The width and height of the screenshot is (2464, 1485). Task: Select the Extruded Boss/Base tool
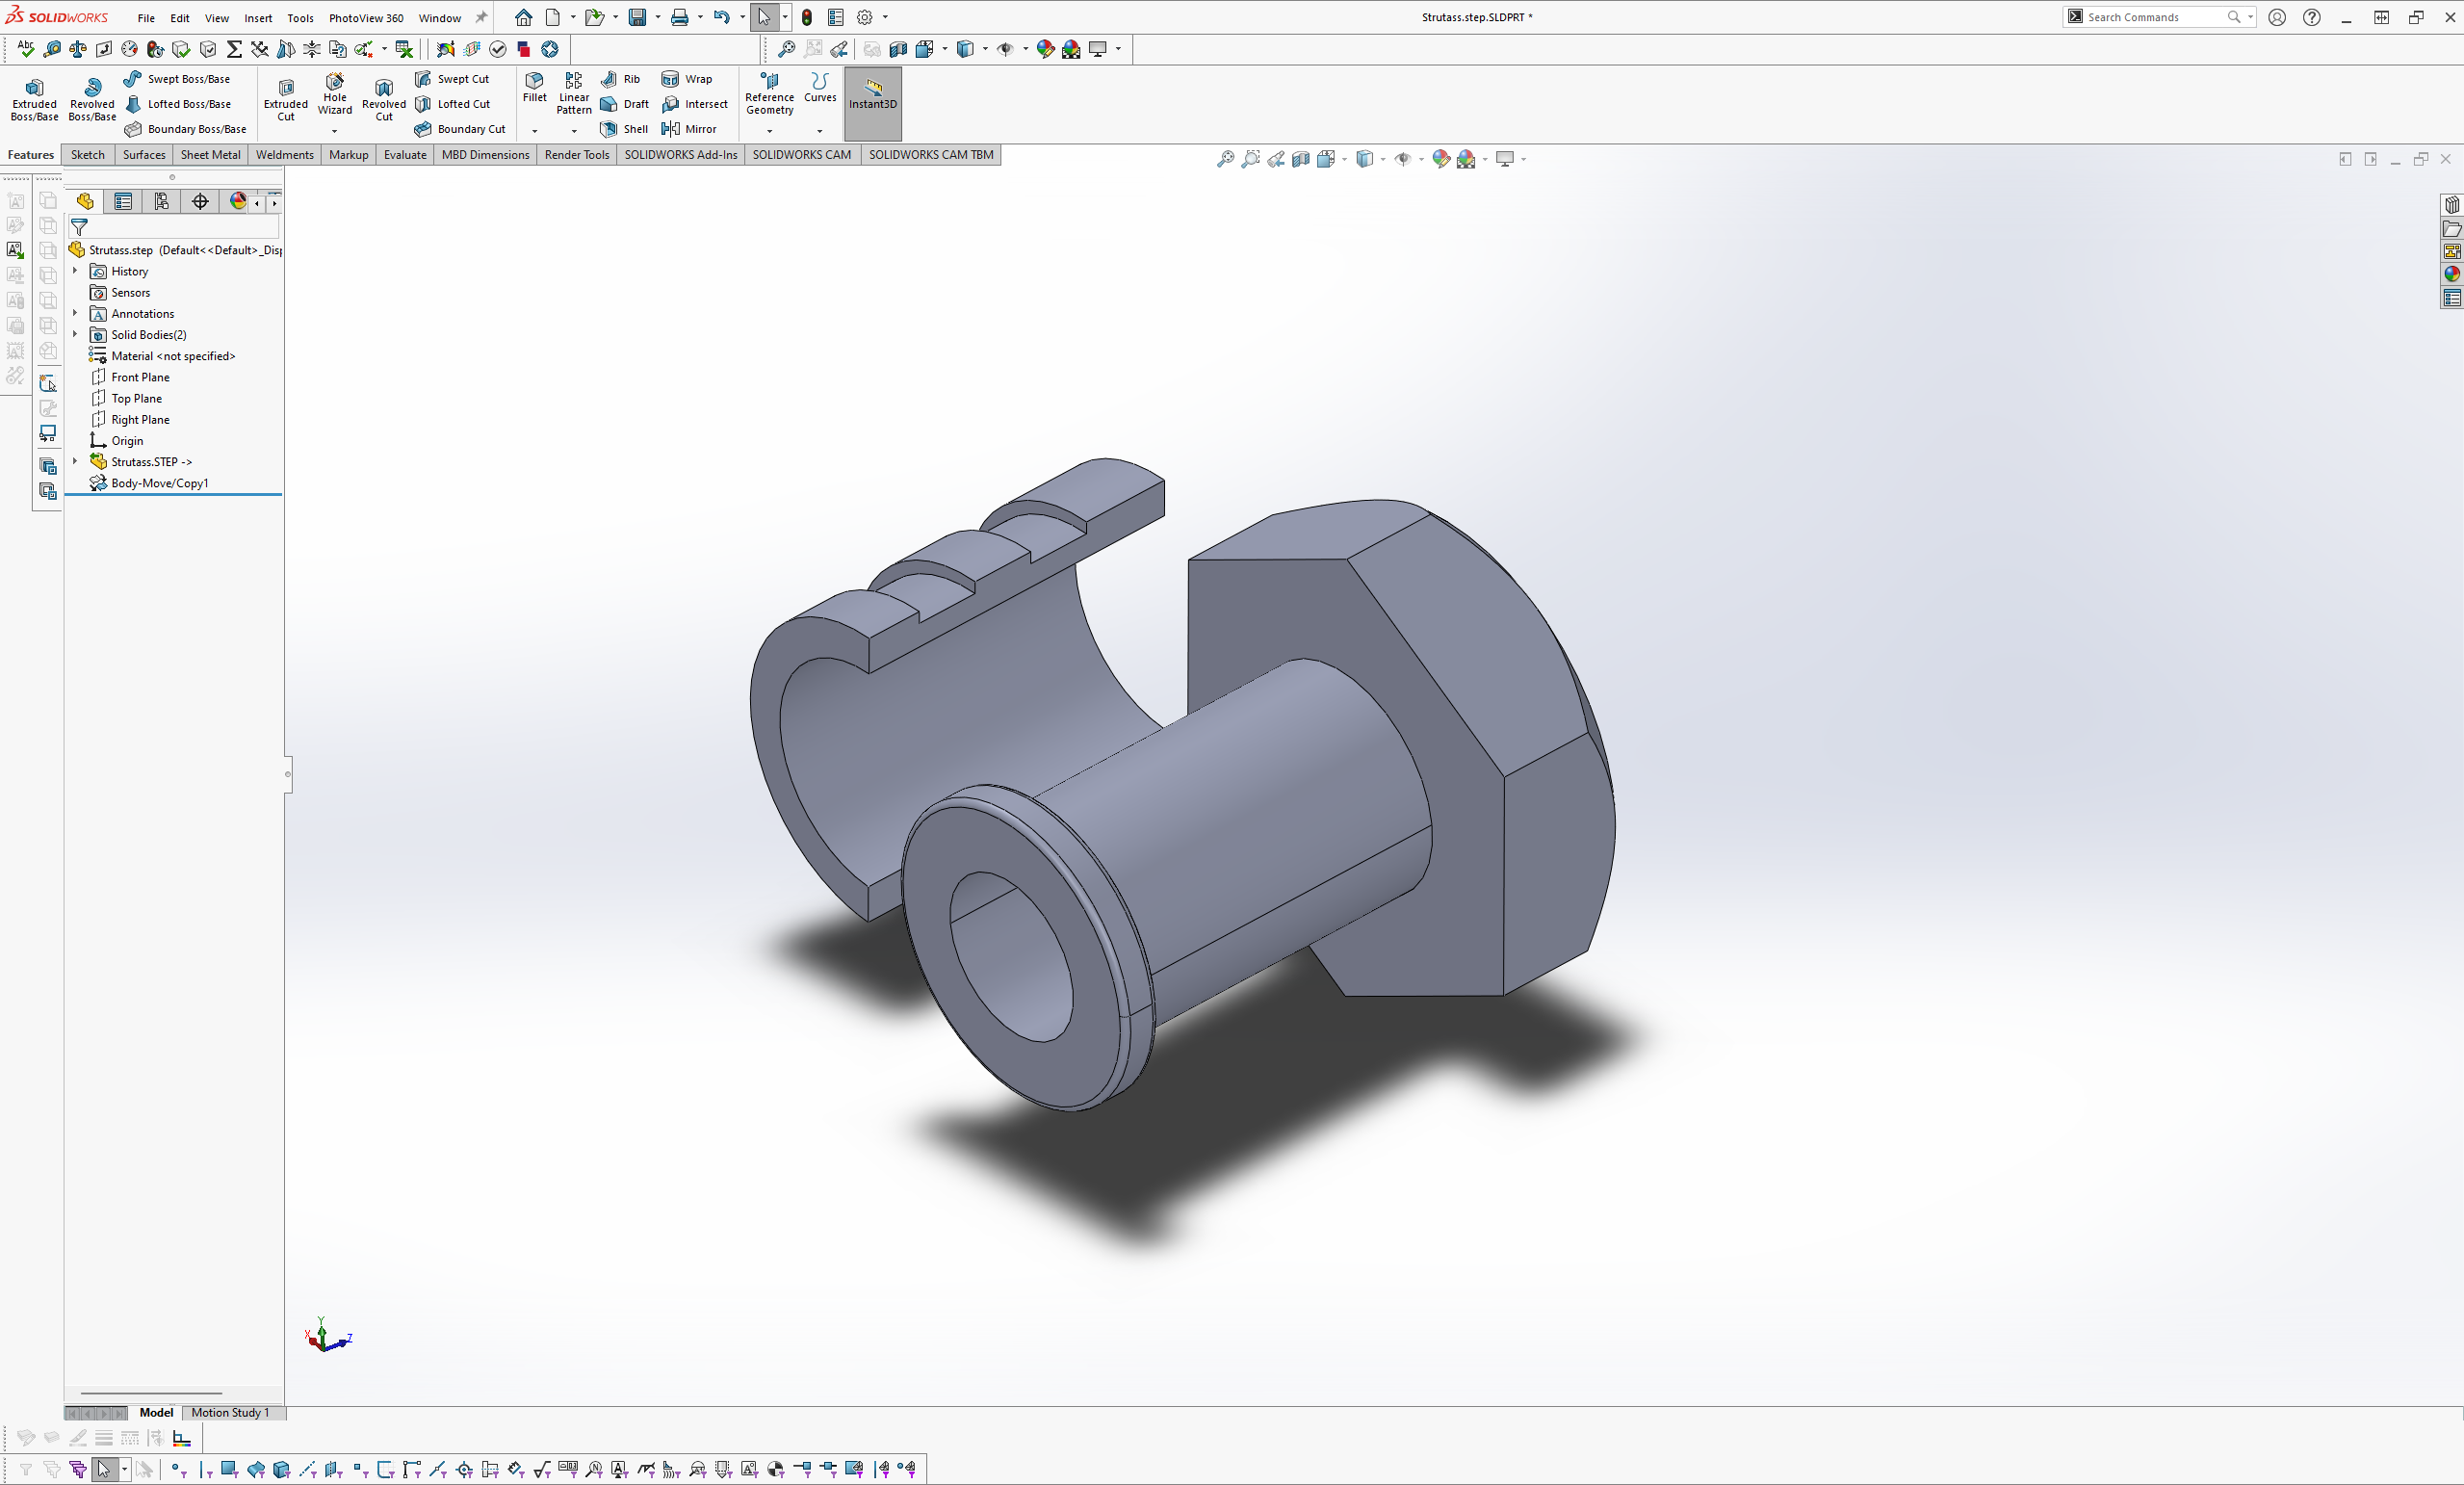click(x=34, y=99)
